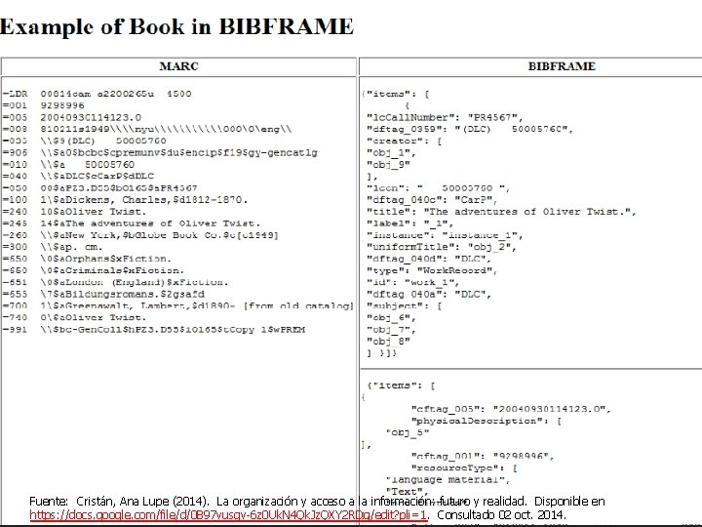Click 'Consultado 02 oct. 2014' text
The height and width of the screenshot is (527, 702).
(501, 514)
